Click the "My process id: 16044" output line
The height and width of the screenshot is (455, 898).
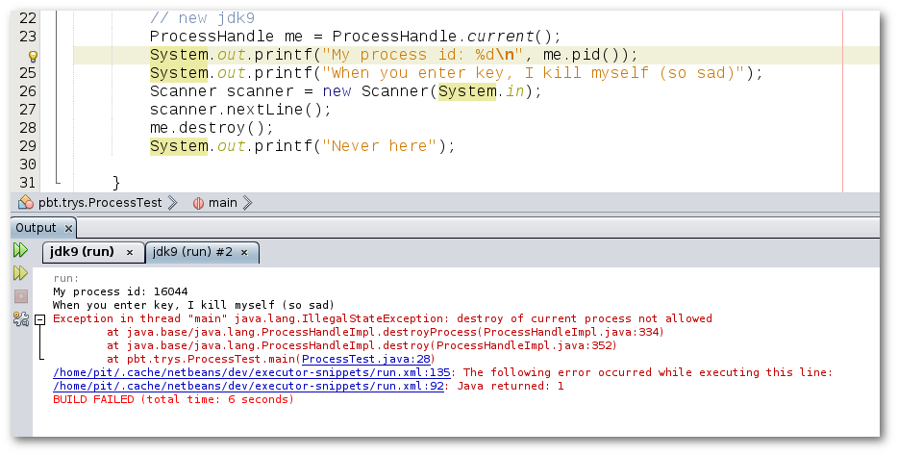click(120, 291)
